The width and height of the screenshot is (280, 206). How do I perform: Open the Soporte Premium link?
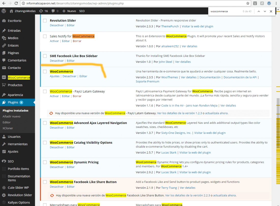tap(147, 81)
